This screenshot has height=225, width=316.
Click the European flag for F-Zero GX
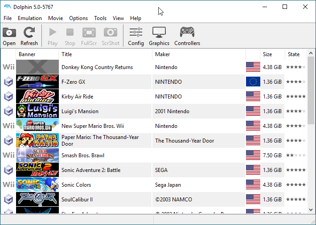253,82
